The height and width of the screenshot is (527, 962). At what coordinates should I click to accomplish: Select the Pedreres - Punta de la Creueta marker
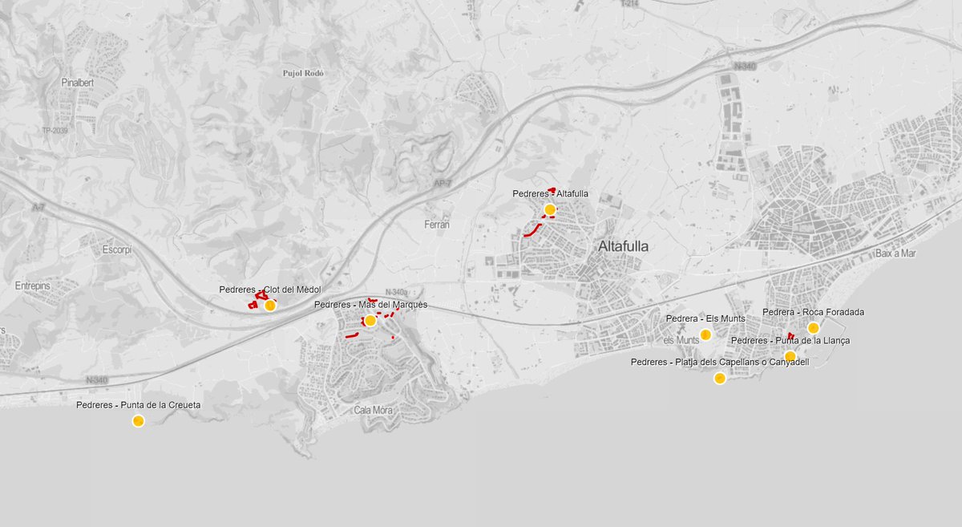pos(139,421)
